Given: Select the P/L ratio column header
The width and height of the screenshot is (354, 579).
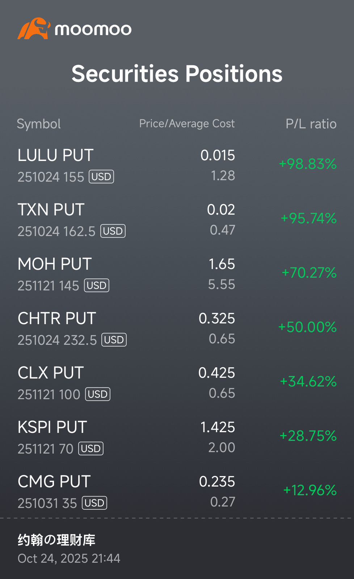Looking at the screenshot, I should coord(311,124).
